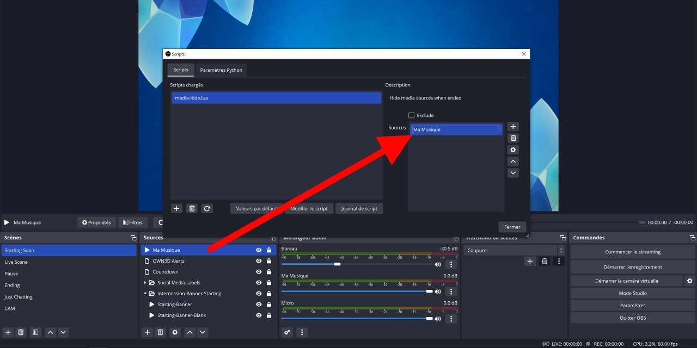Collapse the Intermission-Banner-Starting group
The width and height of the screenshot is (697, 348).
(x=144, y=293)
